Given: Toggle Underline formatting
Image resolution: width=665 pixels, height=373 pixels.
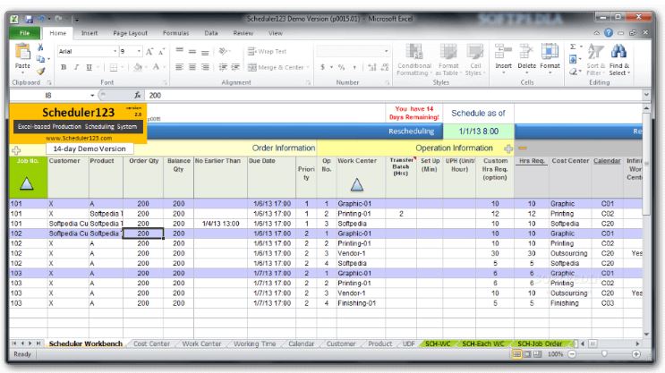Looking at the screenshot, I should [90, 67].
